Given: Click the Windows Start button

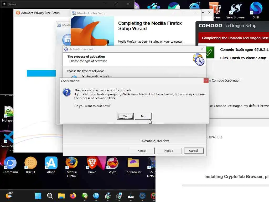Looking at the screenshot, I should coord(38,196).
